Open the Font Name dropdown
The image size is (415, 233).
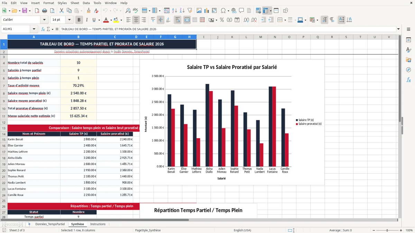click(44, 20)
